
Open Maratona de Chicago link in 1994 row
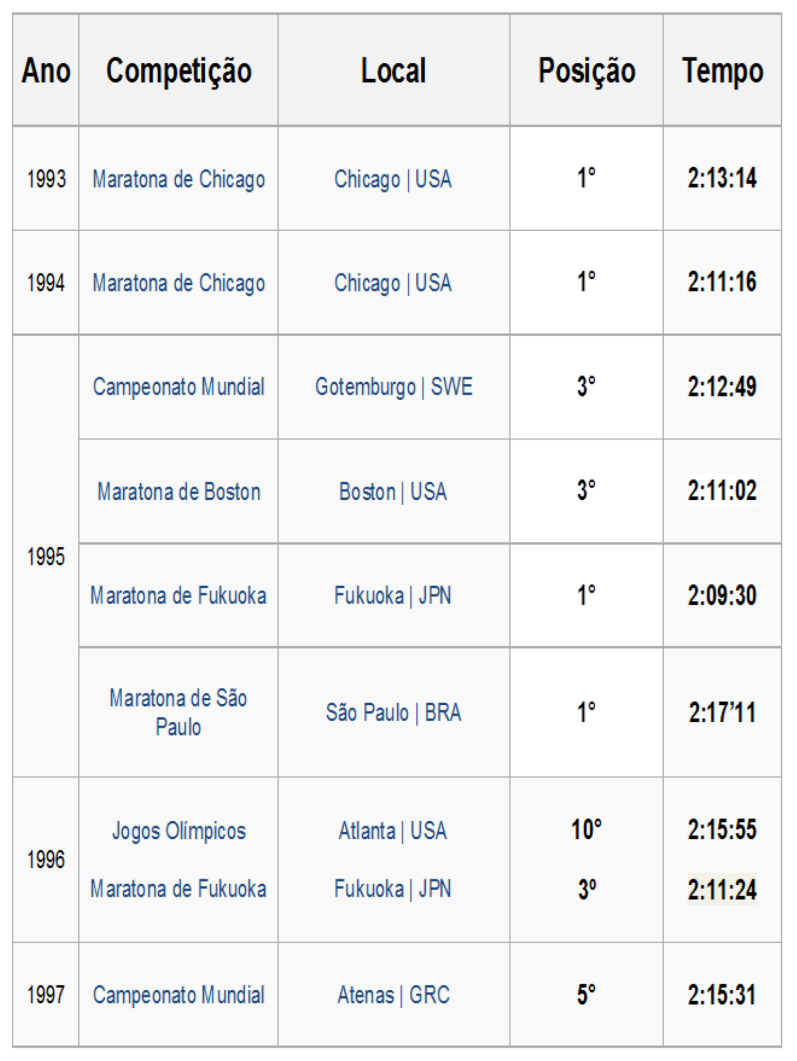point(179,283)
